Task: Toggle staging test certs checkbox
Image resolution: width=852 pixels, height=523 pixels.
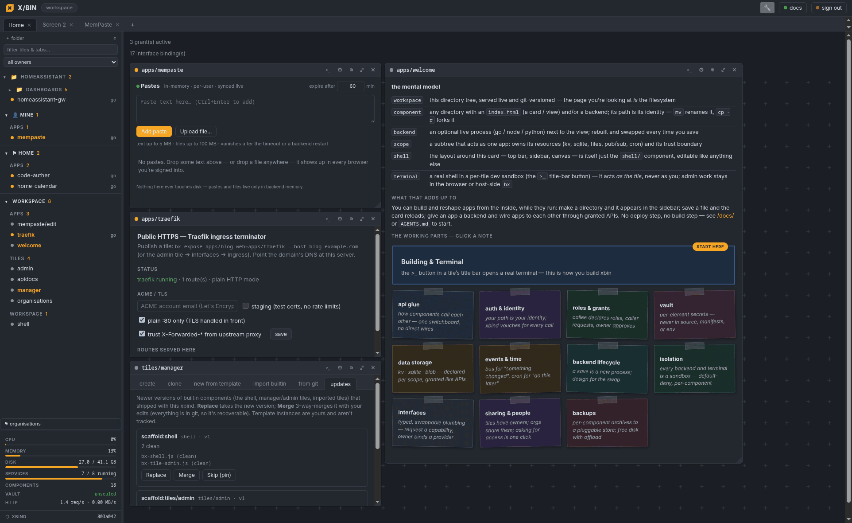Action: (x=245, y=306)
